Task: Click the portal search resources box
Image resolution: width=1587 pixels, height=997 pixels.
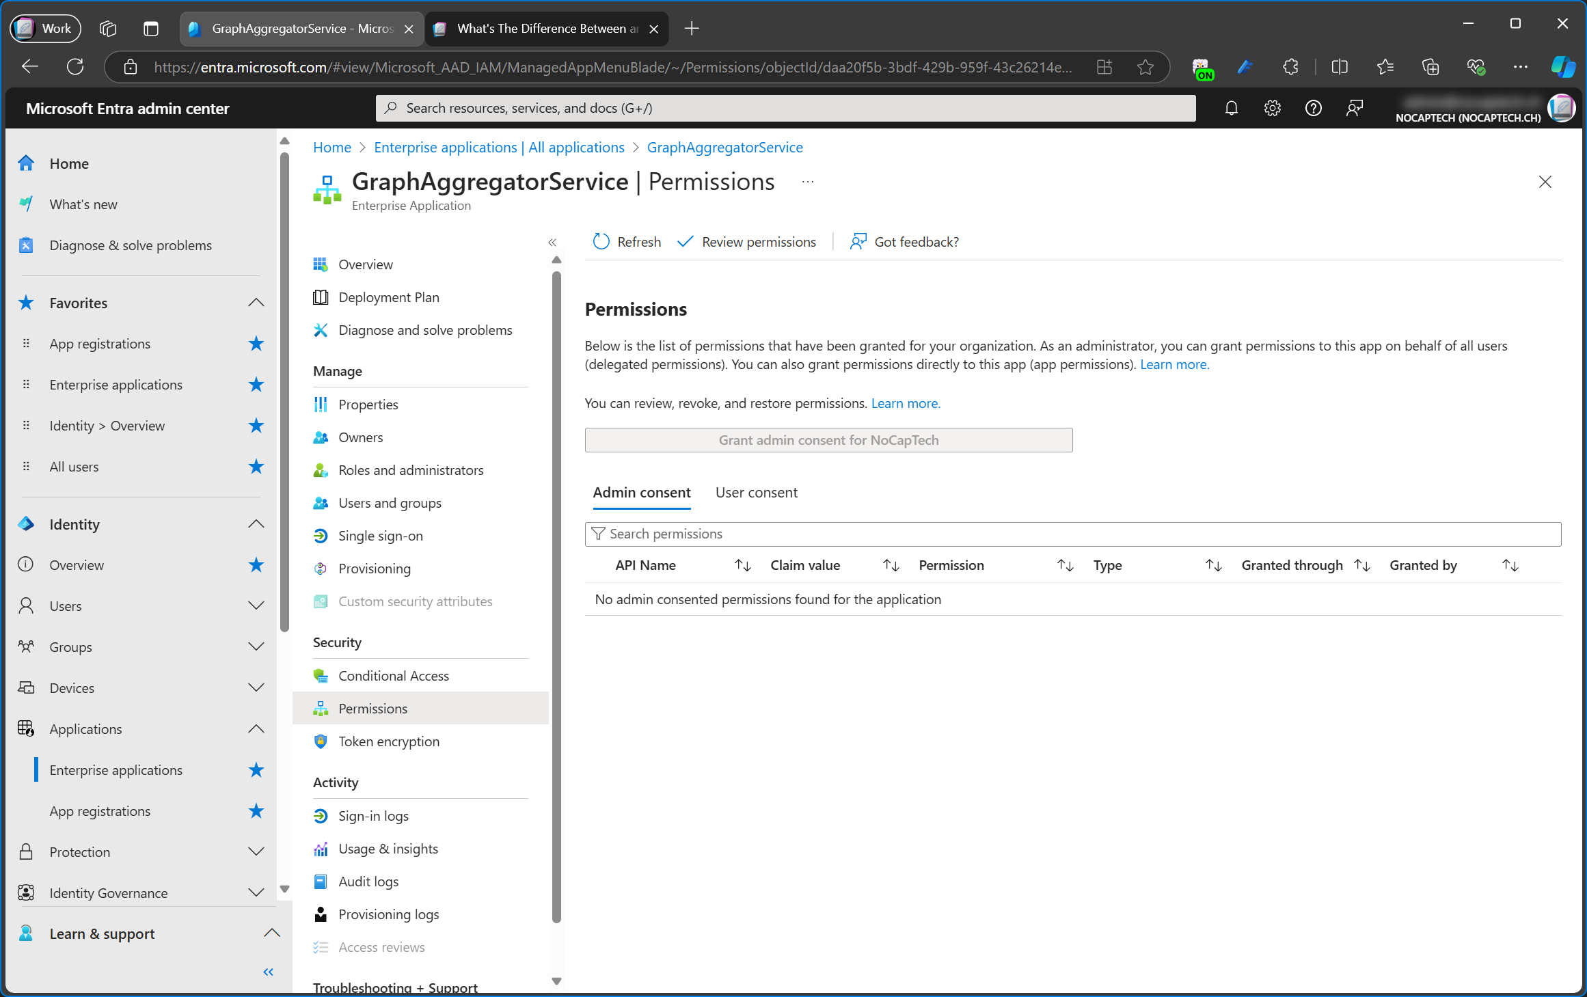Action: click(x=785, y=108)
